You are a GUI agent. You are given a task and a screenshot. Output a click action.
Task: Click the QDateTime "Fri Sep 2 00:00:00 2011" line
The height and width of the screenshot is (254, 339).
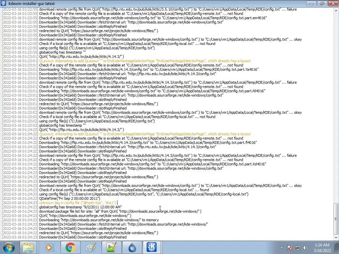click(x=51, y=198)
